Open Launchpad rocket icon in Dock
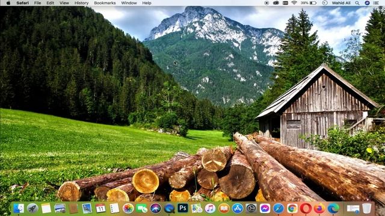Viewport: 385px width, 216px height. click(x=32, y=208)
